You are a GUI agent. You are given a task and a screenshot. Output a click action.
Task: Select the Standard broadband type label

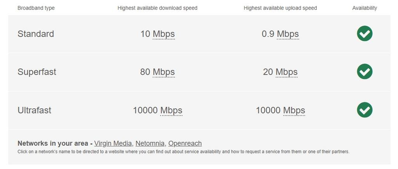[36, 34]
